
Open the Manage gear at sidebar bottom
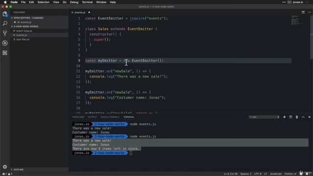coord(5,167)
